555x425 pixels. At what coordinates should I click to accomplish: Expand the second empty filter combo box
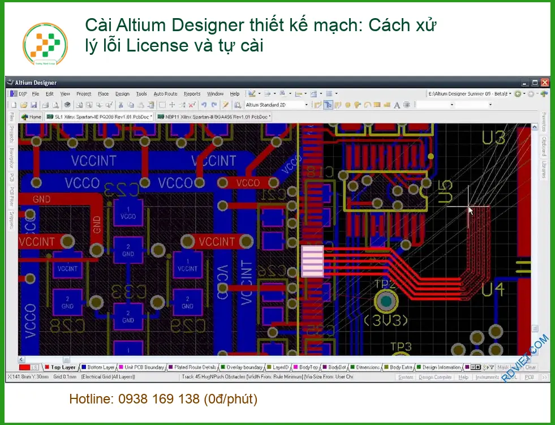point(491,105)
